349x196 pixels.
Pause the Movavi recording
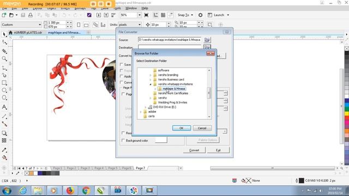pos(101,4)
